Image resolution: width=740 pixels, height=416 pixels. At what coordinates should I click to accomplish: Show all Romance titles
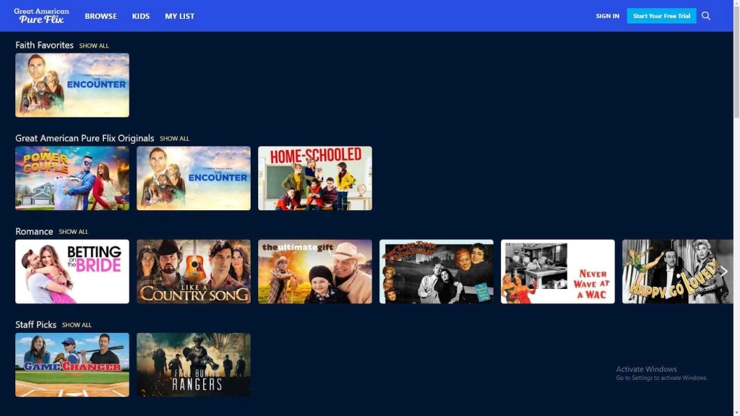tap(73, 232)
